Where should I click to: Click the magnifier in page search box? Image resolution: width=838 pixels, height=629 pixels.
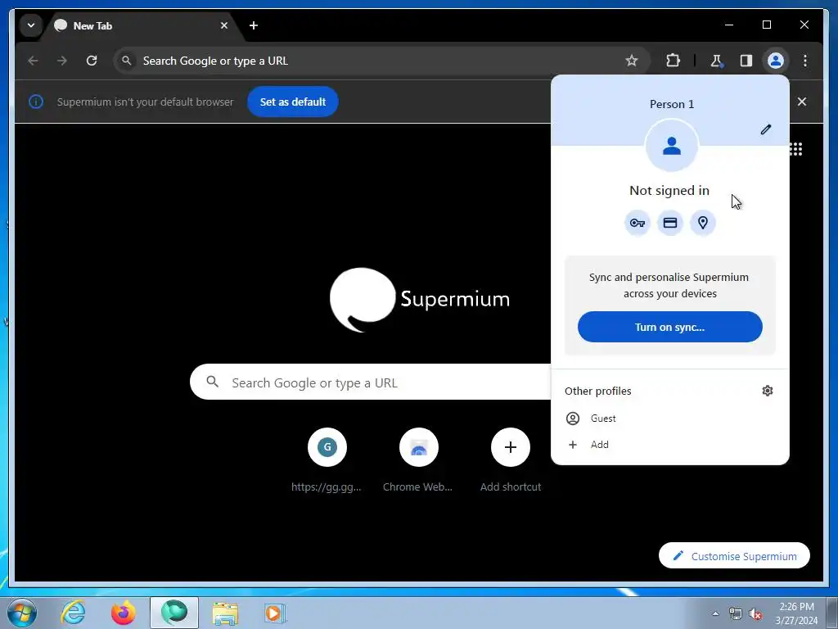pyautogui.click(x=212, y=382)
